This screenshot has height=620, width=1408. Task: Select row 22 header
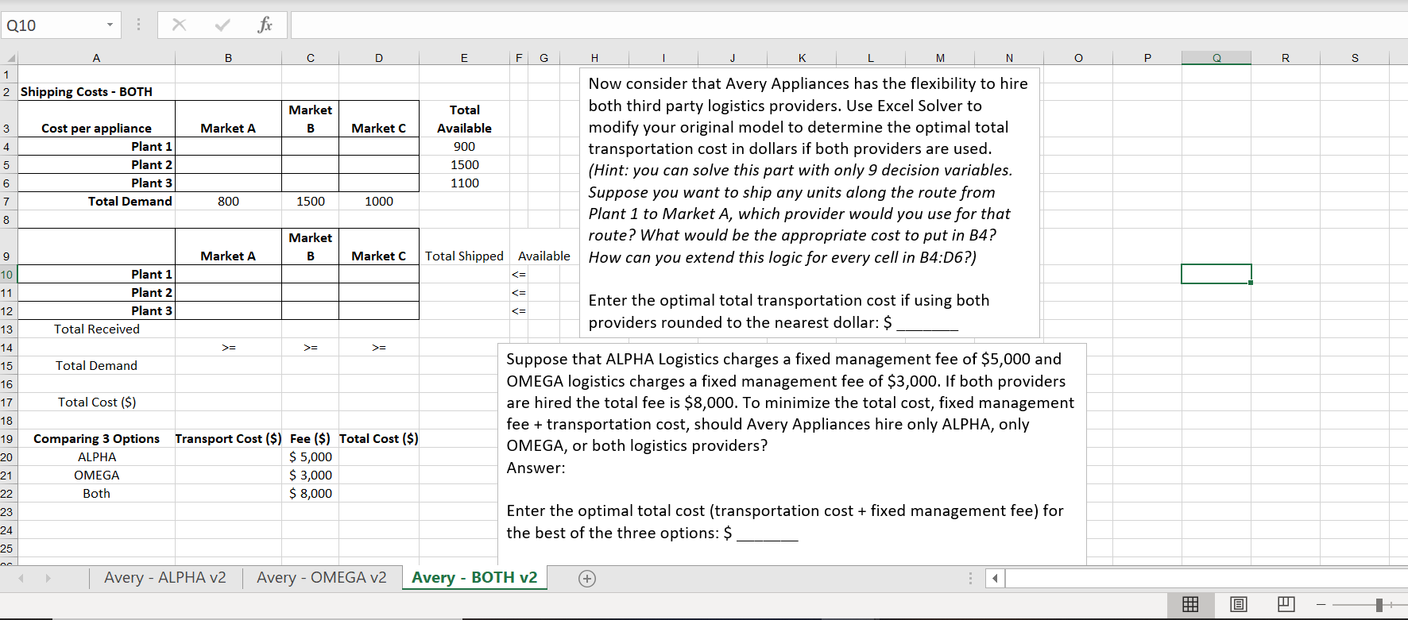click(x=7, y=494)
